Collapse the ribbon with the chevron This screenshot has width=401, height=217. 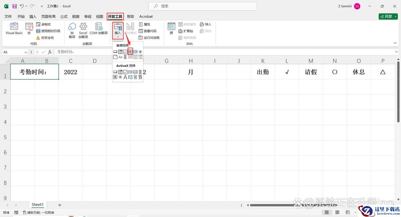[395, 43]
